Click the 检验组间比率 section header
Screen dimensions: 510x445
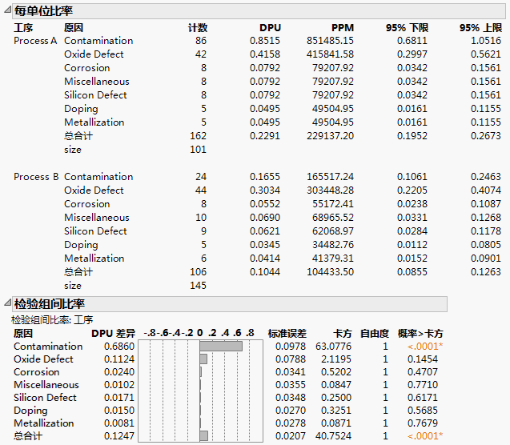(x=230, y=304)
